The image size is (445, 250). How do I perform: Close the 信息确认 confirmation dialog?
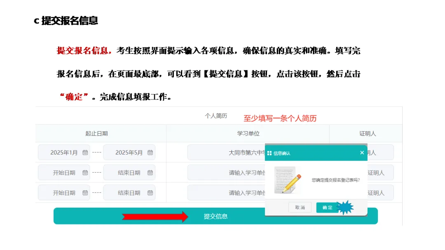[362, 152]
